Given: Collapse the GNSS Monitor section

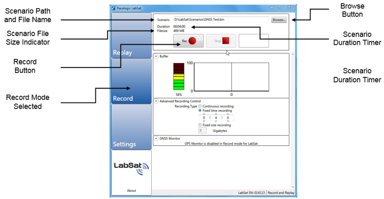Looking at the screenshot, I should pyautogui.click(x=156, y=138).
